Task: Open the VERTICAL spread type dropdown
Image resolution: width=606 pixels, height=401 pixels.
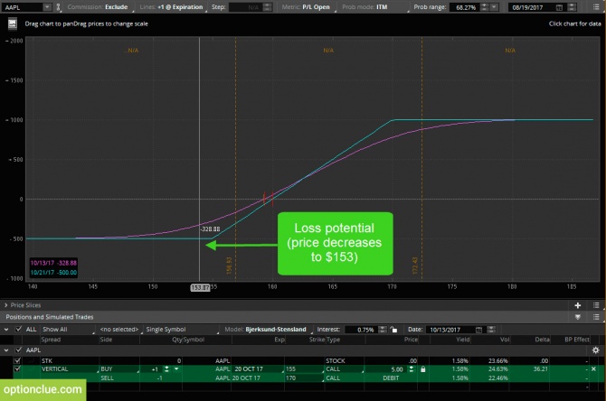Action: [69, 369]
